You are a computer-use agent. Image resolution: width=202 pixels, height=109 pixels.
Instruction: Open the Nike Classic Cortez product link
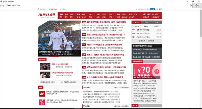click(144, 93)
